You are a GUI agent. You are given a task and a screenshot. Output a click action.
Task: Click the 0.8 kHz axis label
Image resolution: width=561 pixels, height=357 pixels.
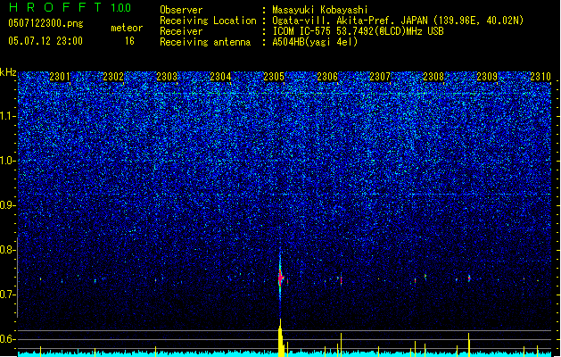coord(7,250)
